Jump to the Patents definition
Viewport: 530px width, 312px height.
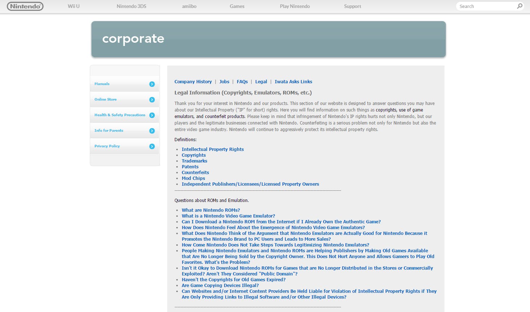(x=190, y=166)
